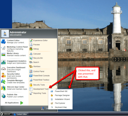
Task: Open the Recycle Bin icon
Action: click(x=31, y=58)
